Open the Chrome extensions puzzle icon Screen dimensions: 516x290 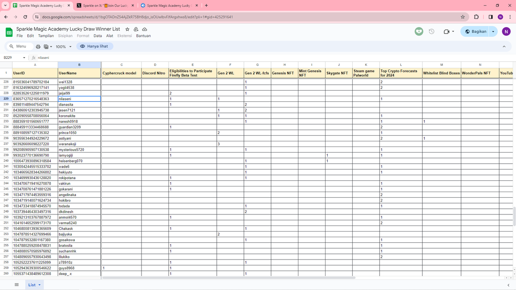[x=476, y=17]
